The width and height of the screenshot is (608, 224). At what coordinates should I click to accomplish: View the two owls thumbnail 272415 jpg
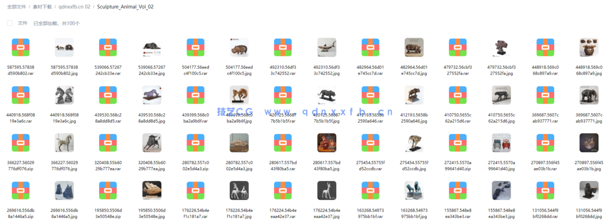click(x=502, y=143)
